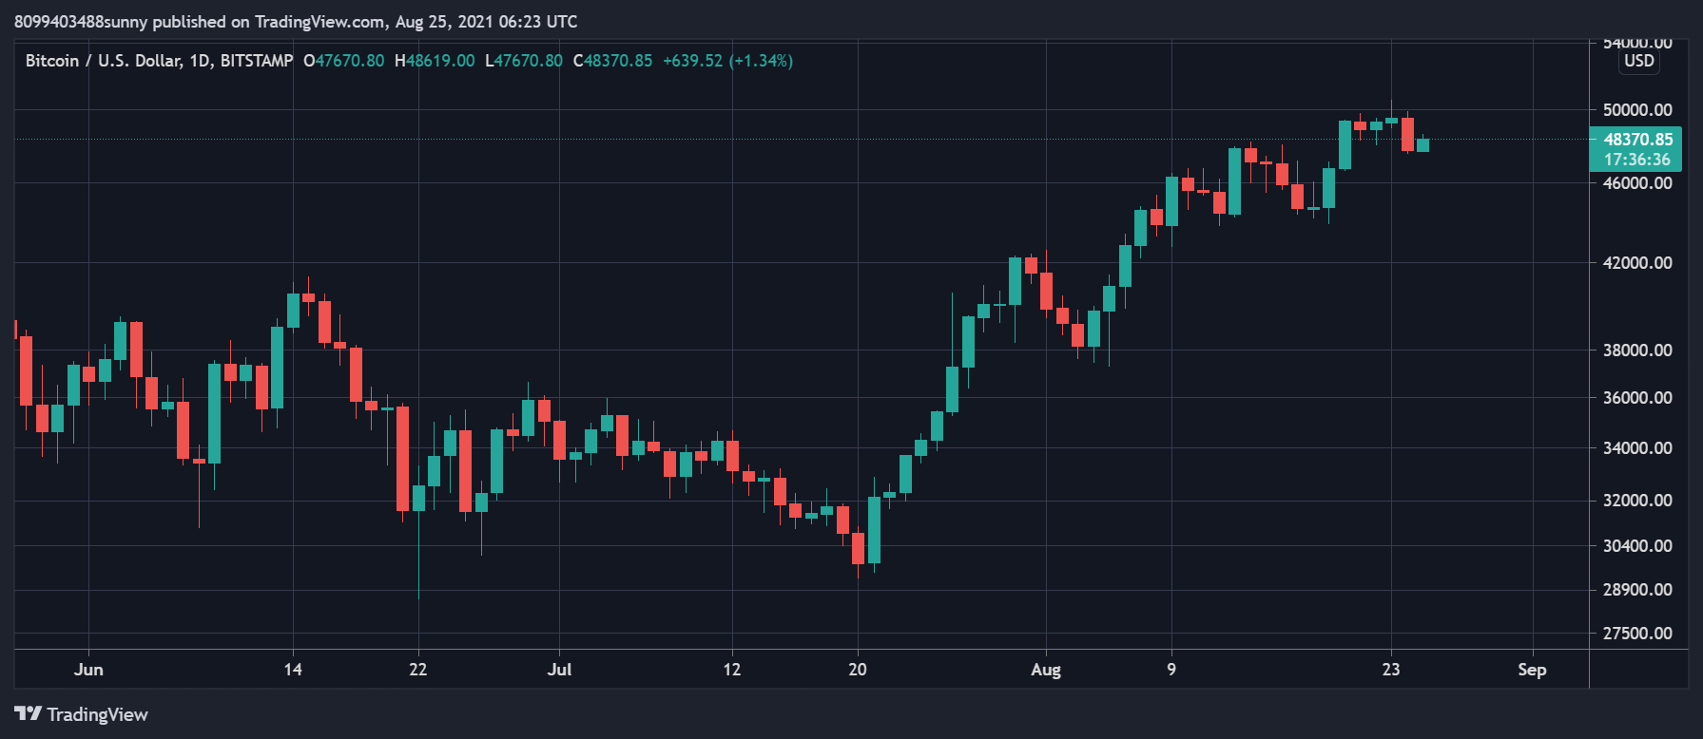Click the 38000.00 price axis label

pyautogui.click(x=1637, y=351)
